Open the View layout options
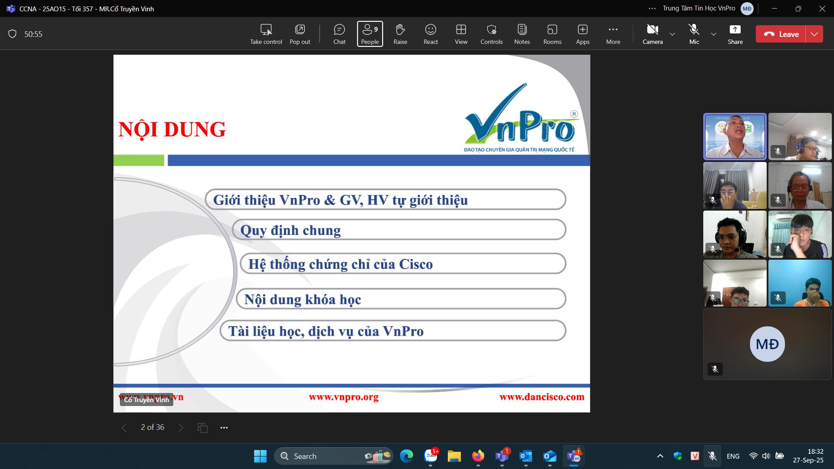Viewport: 834px width, 469px height. 461,34
